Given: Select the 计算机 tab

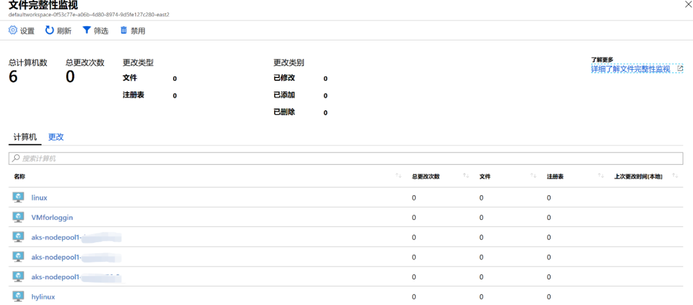Looking at the screenshot, I should click(x=26, y=137).
